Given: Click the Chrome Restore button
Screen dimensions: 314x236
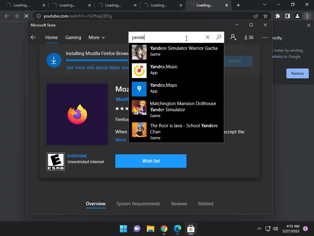Looking at the screenshot, I should click(x=297, y=73).
